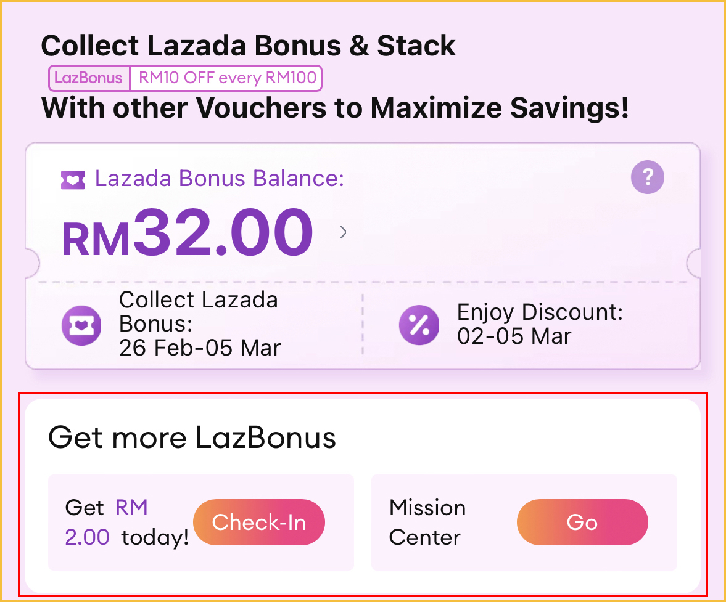Click the Collect Lazada Bonus & Stack title

(248, 46)
